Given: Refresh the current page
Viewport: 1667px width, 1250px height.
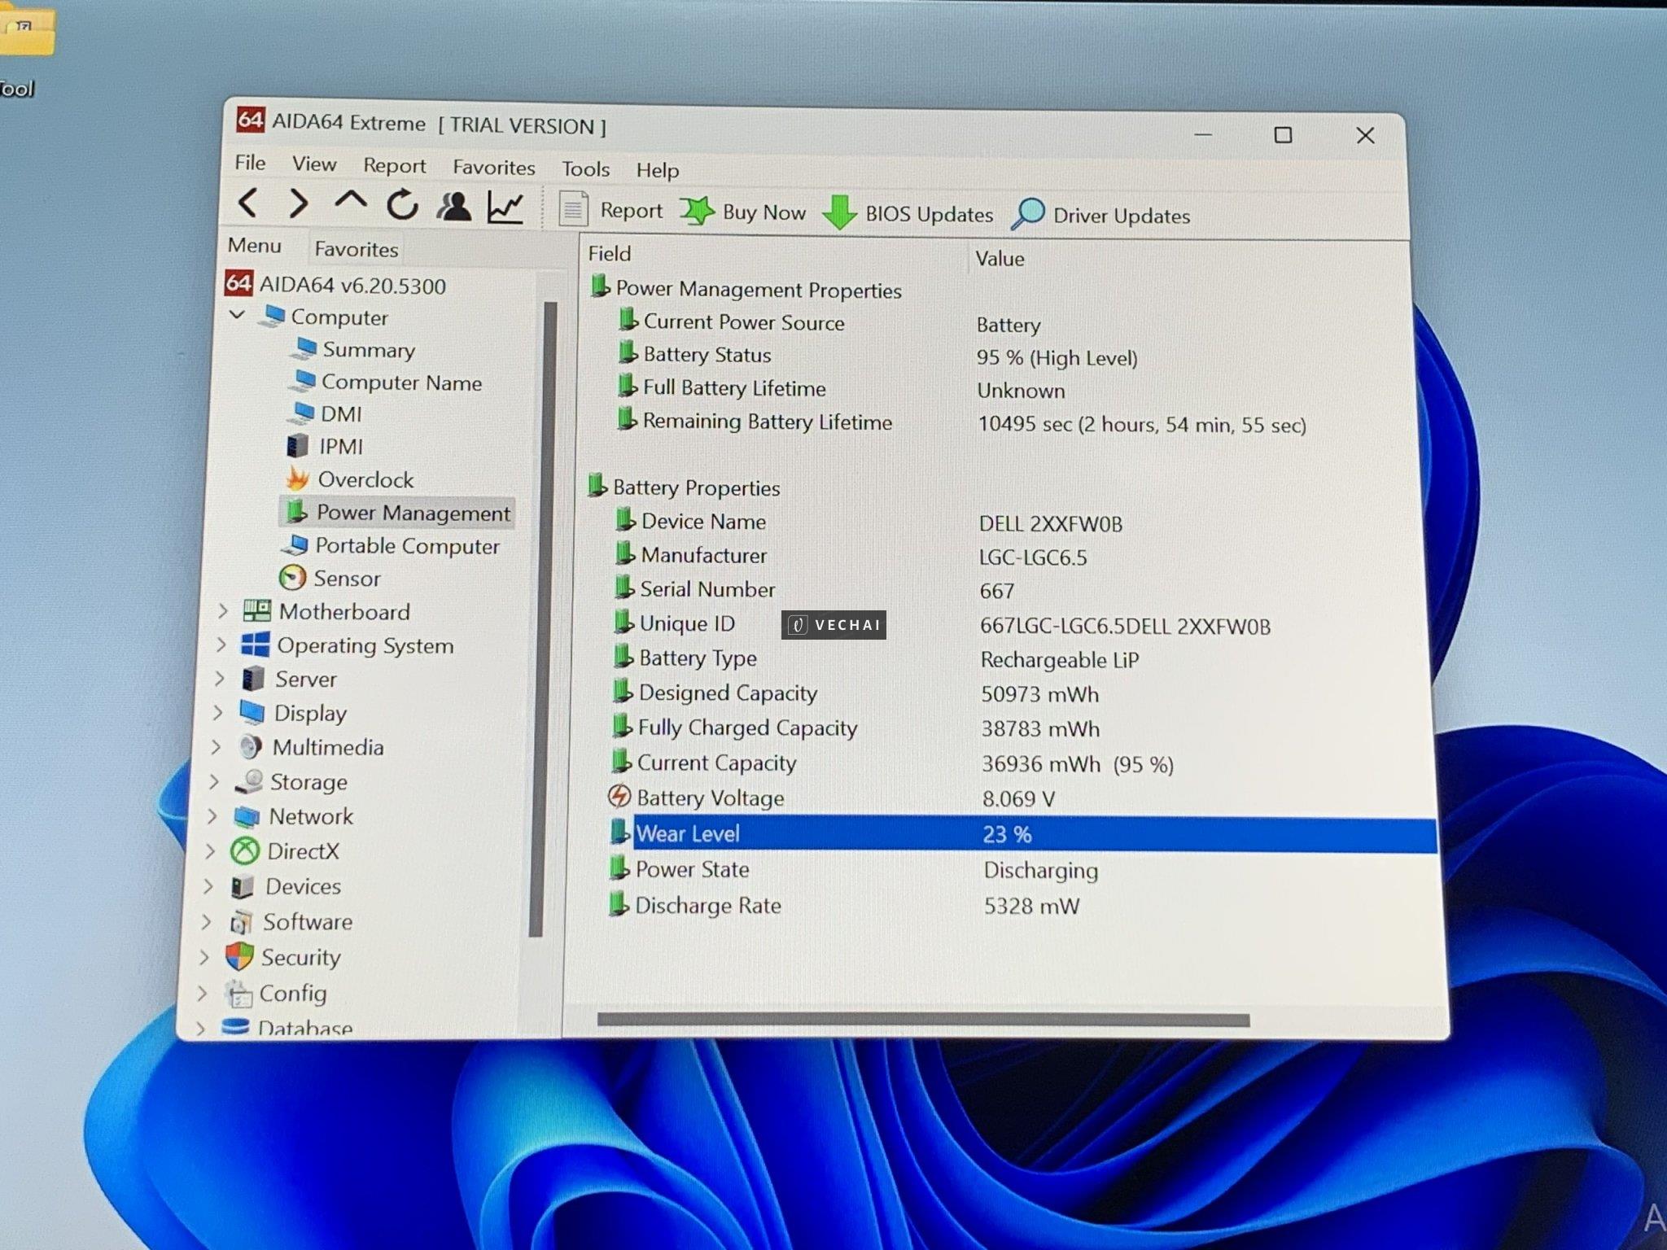Looking at the screenshot, I should coord(402,205).
